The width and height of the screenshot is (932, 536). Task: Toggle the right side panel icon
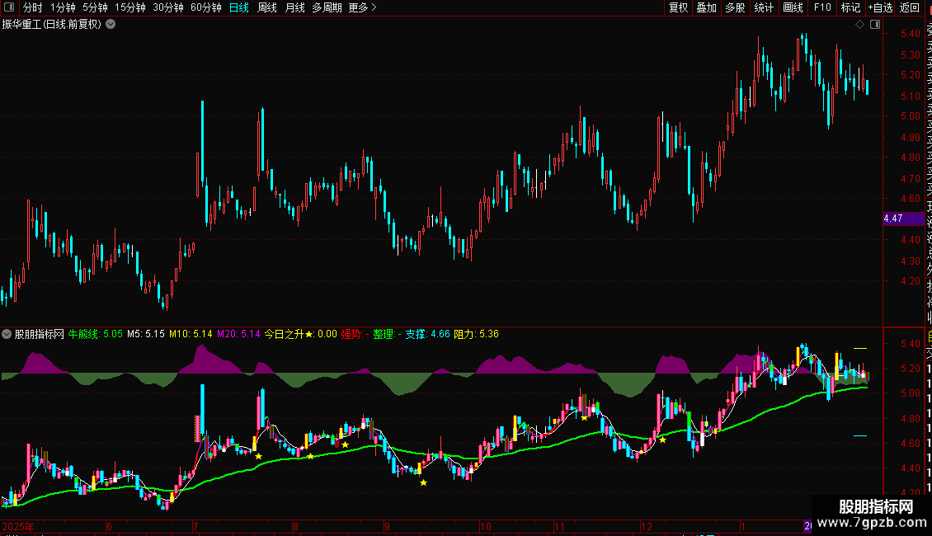click(875, 25)
